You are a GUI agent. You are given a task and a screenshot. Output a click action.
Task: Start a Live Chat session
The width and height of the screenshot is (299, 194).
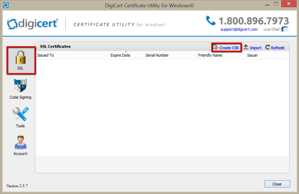click(276, 29)
